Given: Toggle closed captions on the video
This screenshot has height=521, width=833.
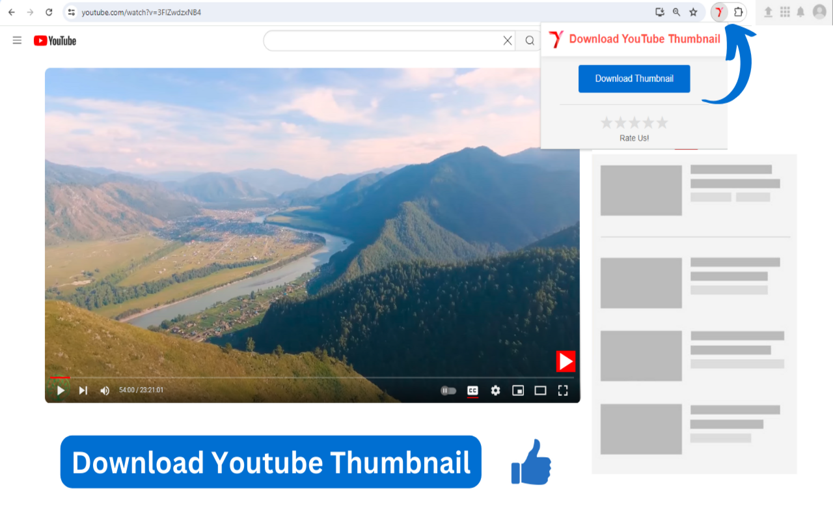Looking at the screenshot, I should pyautogui.click(x=473, y=391).
